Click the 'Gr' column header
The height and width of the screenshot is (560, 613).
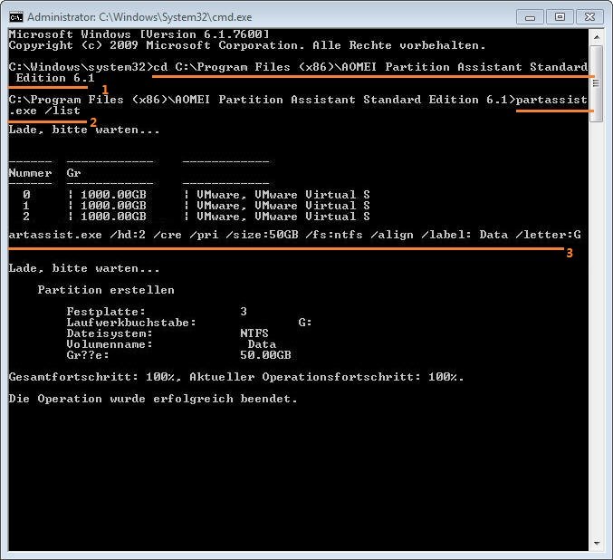[73, 173]
